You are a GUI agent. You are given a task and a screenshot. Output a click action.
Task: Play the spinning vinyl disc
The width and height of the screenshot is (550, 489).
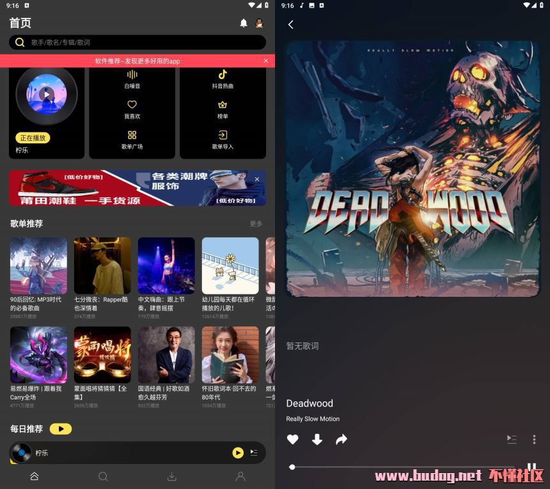47,95
